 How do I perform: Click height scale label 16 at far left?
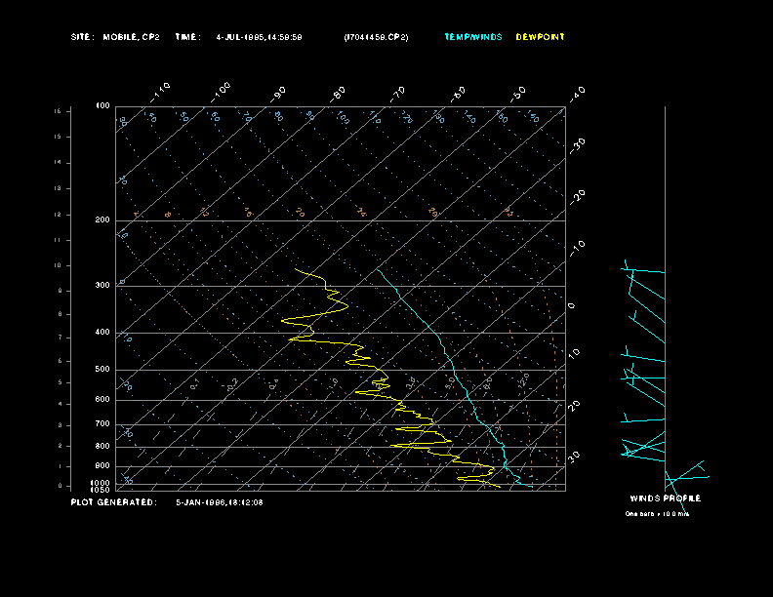58,111
